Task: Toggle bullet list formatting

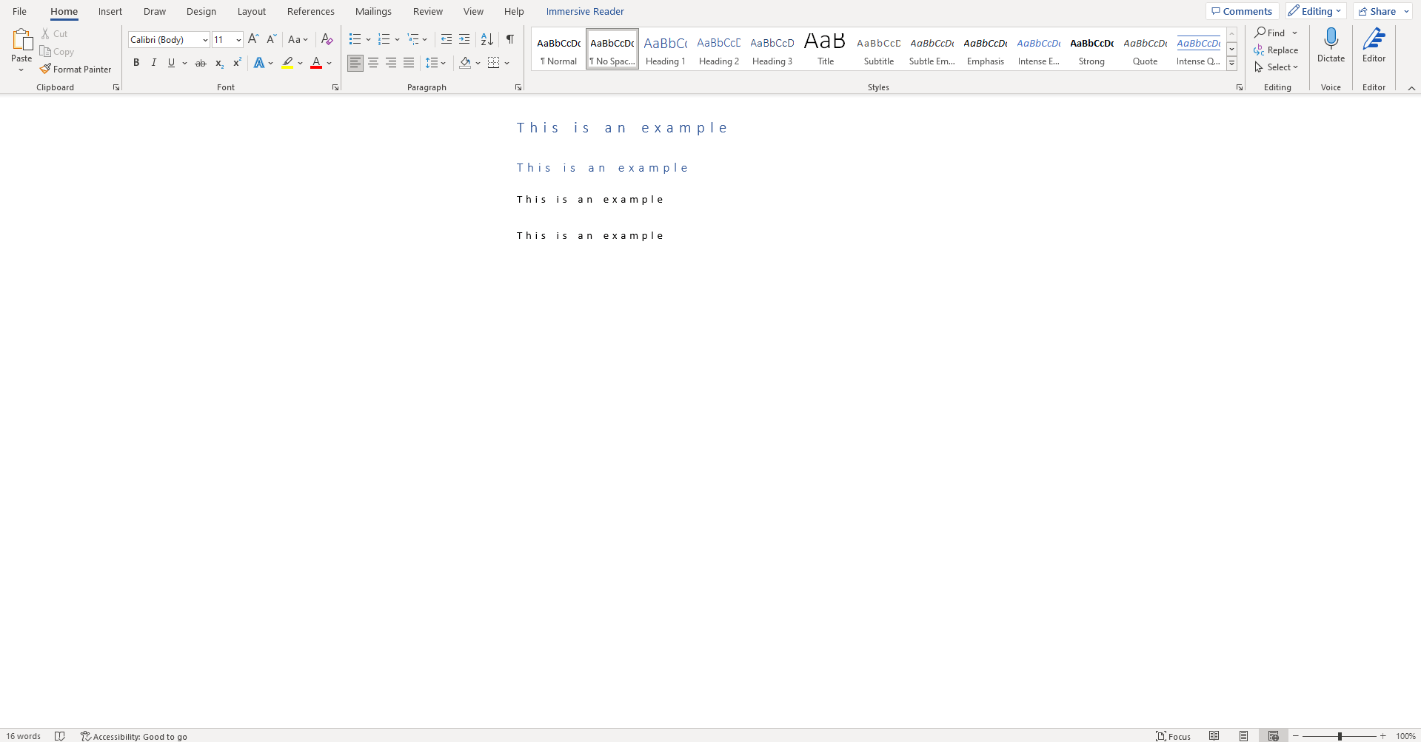Action: [x=355, y=39]
